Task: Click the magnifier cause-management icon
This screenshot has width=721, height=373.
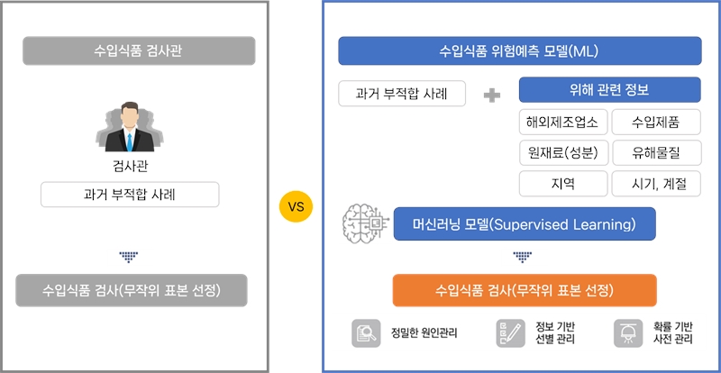Action: coord(366,335)
